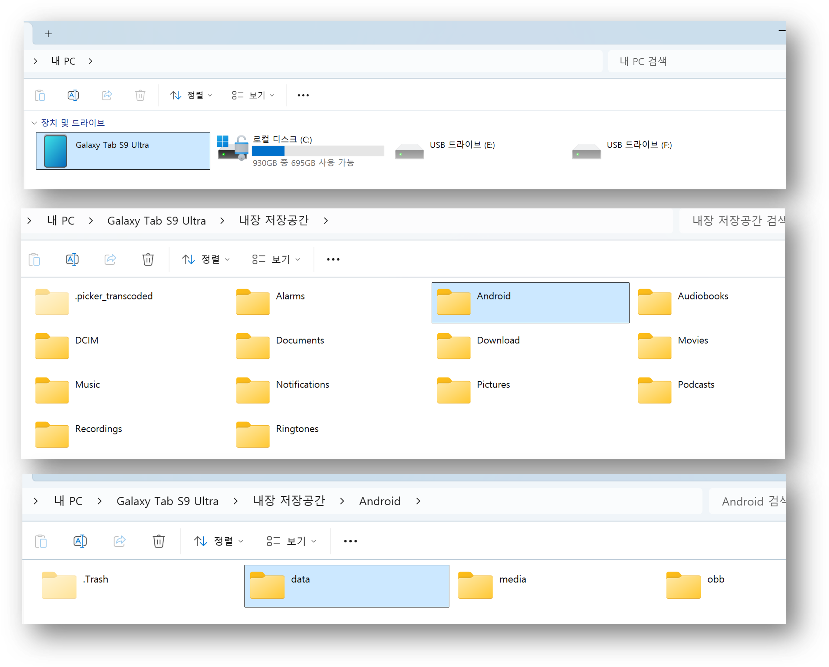This screenshot has height=667, width=829.
Task: Click the Android 검색 search box
Action: 748,502
